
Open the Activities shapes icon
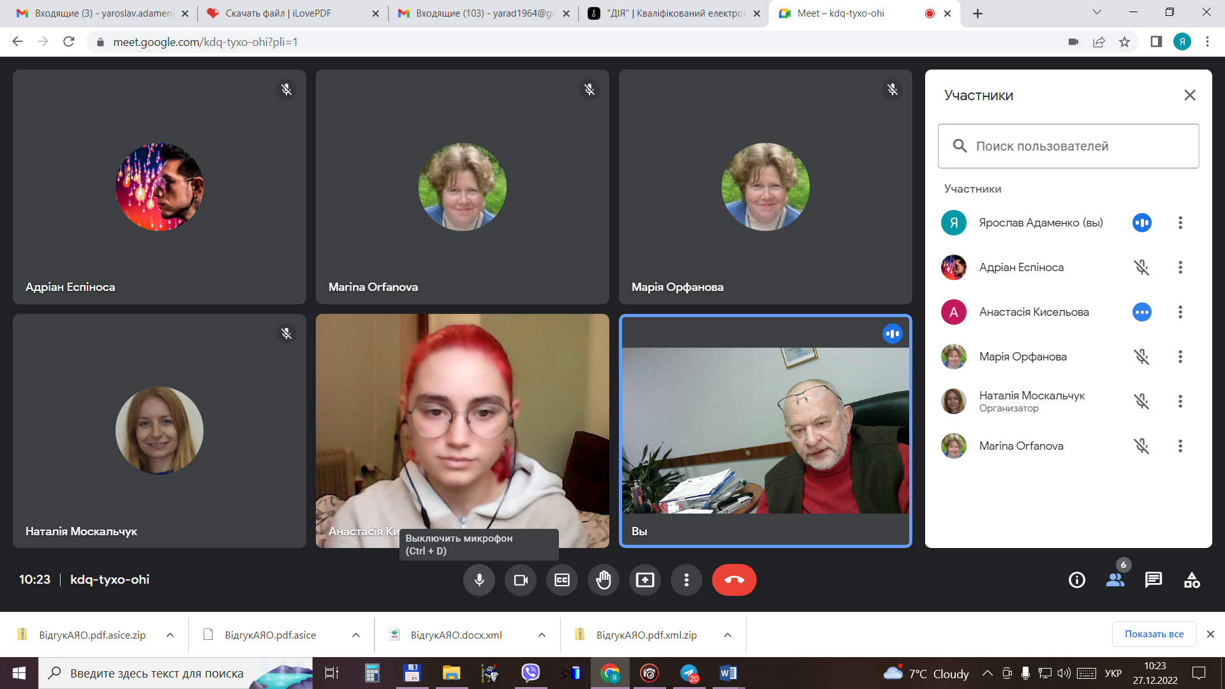point(1191,580)
